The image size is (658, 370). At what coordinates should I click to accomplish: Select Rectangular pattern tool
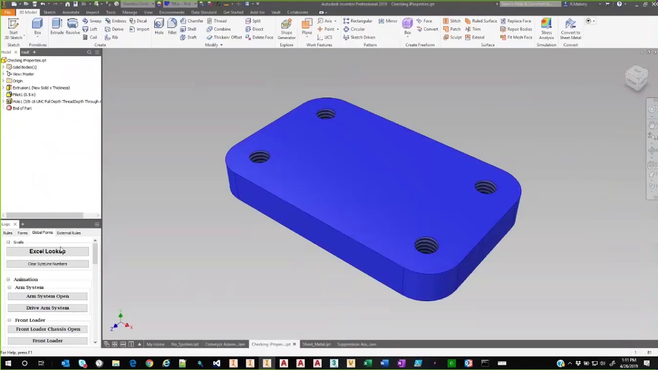click(357, 21)
